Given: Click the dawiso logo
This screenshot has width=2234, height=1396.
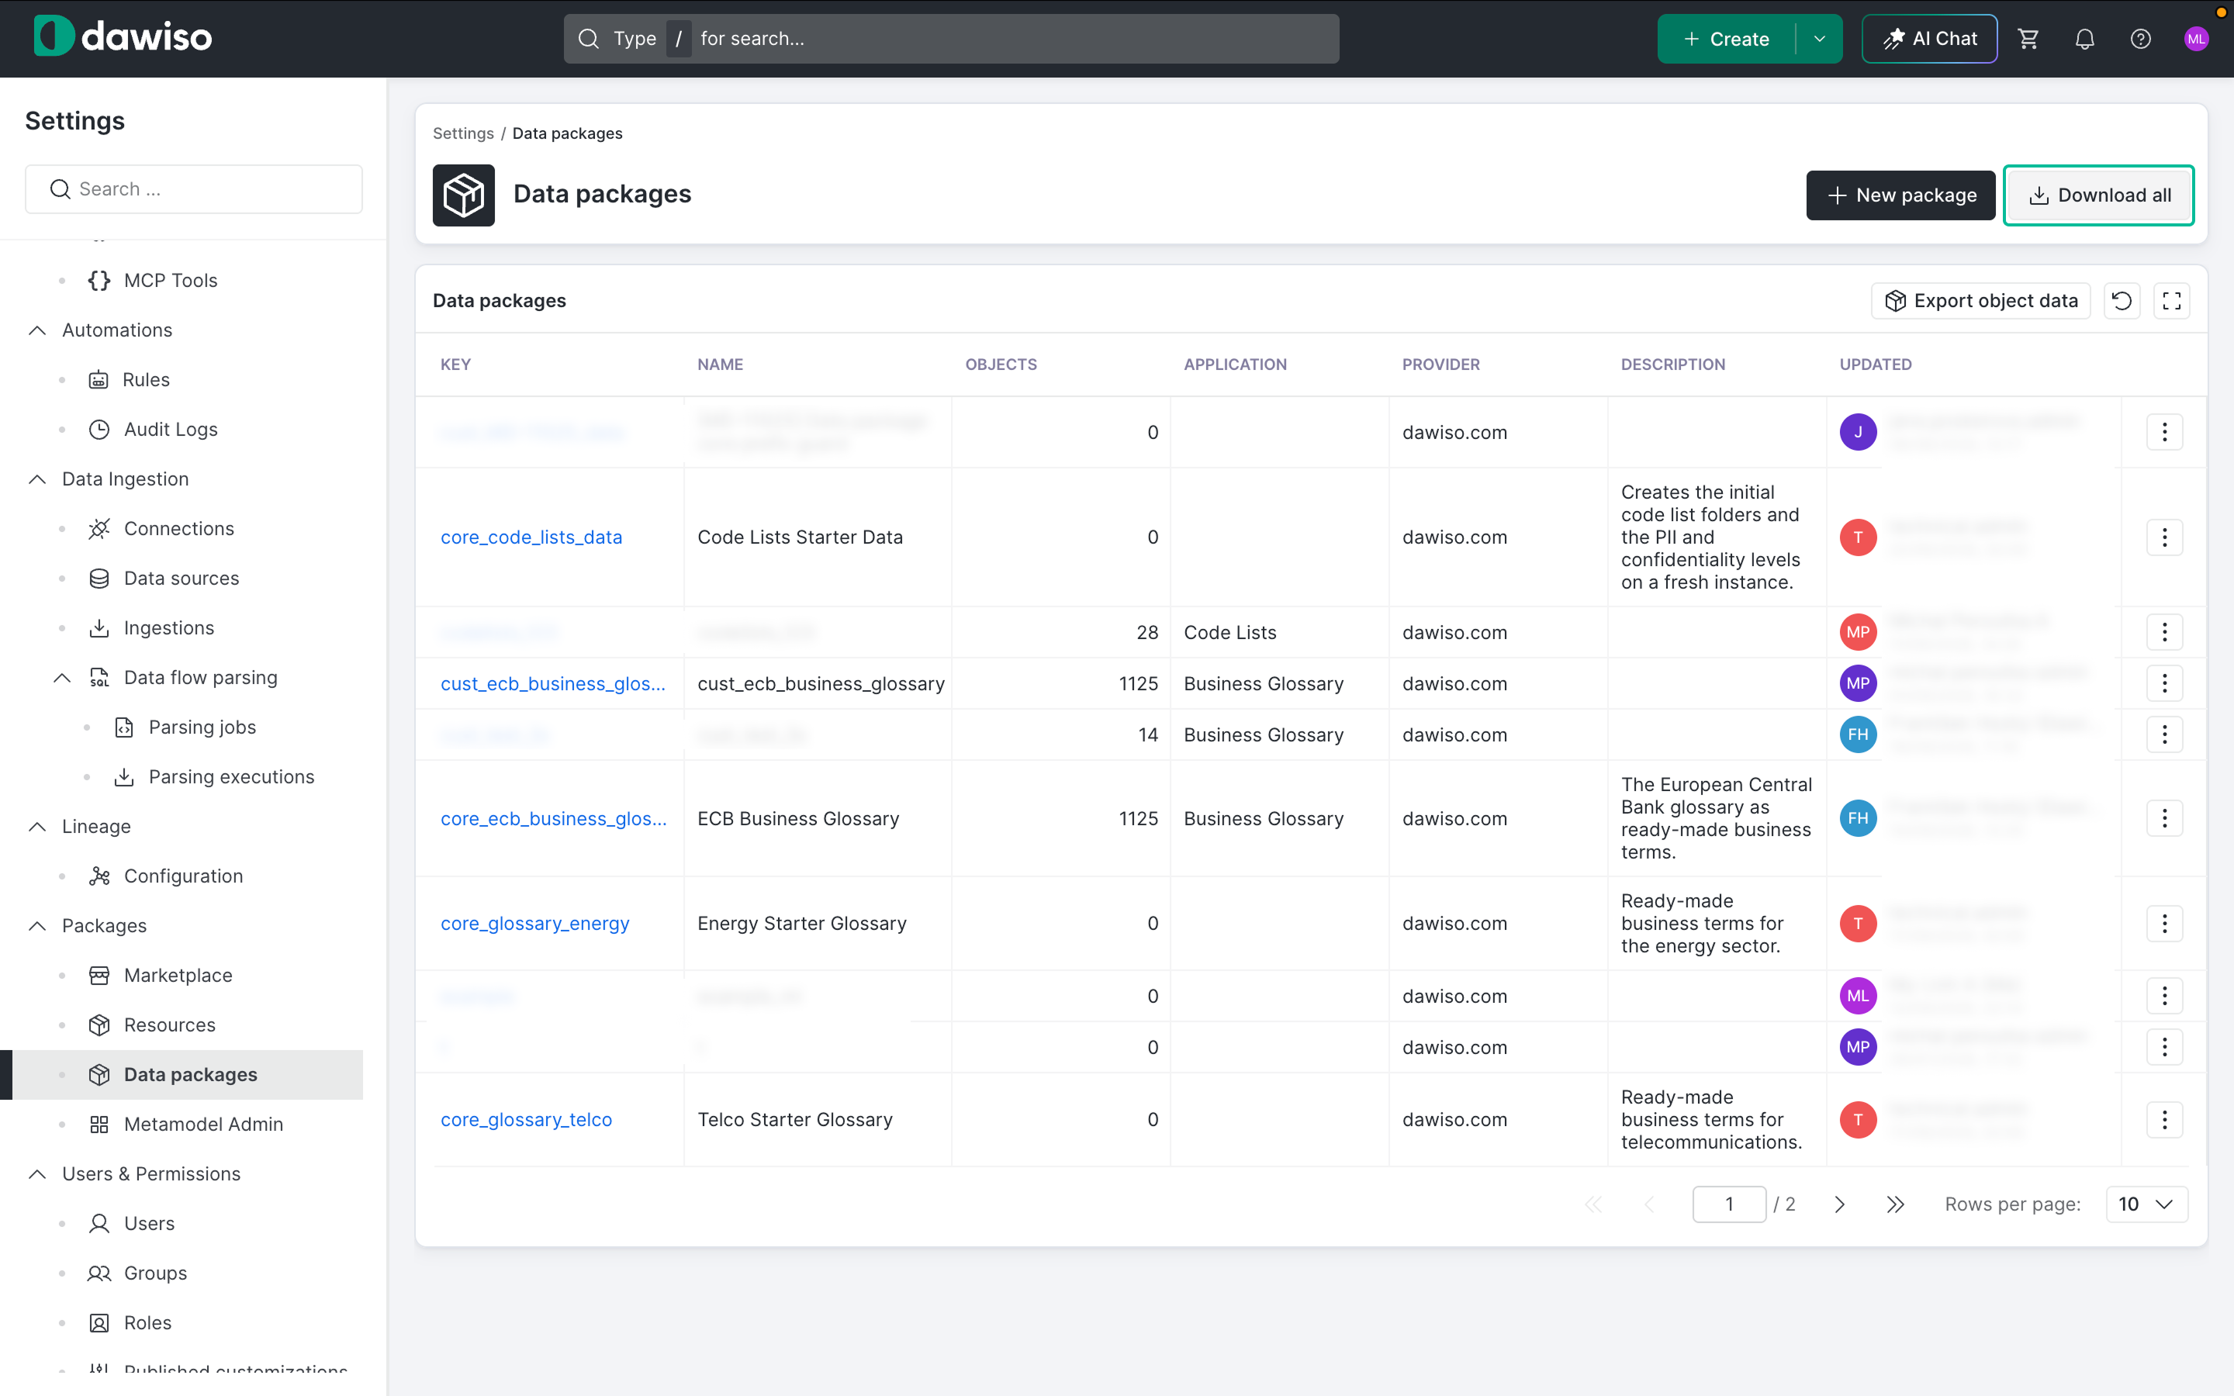Looking at the screenshot, I should tap(123, 37).
